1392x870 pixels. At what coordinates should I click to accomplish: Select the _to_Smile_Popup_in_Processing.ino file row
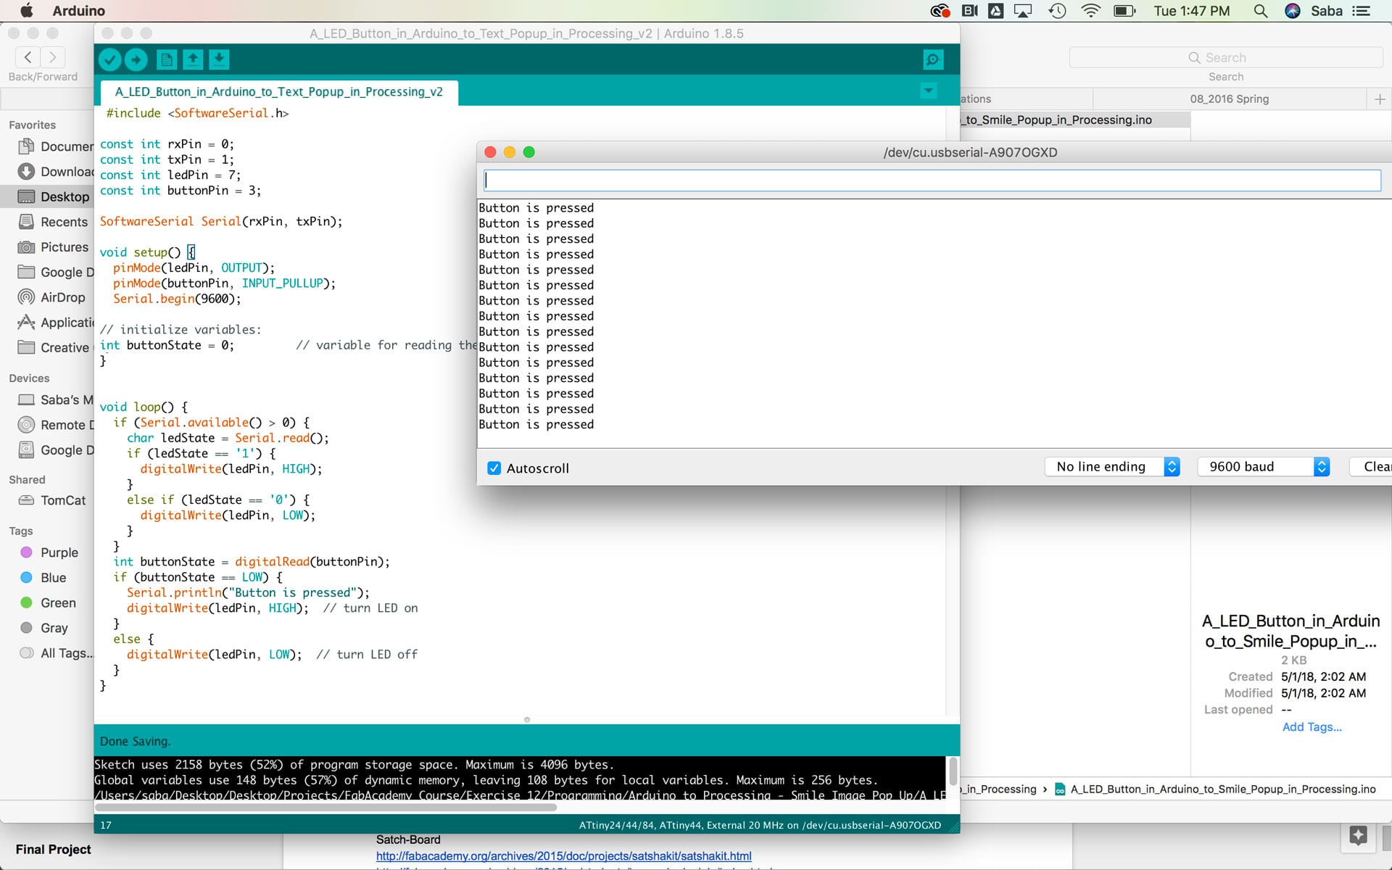point(1075,120)
